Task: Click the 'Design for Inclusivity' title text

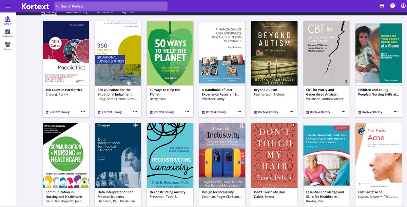Action: tap(218, 192)
